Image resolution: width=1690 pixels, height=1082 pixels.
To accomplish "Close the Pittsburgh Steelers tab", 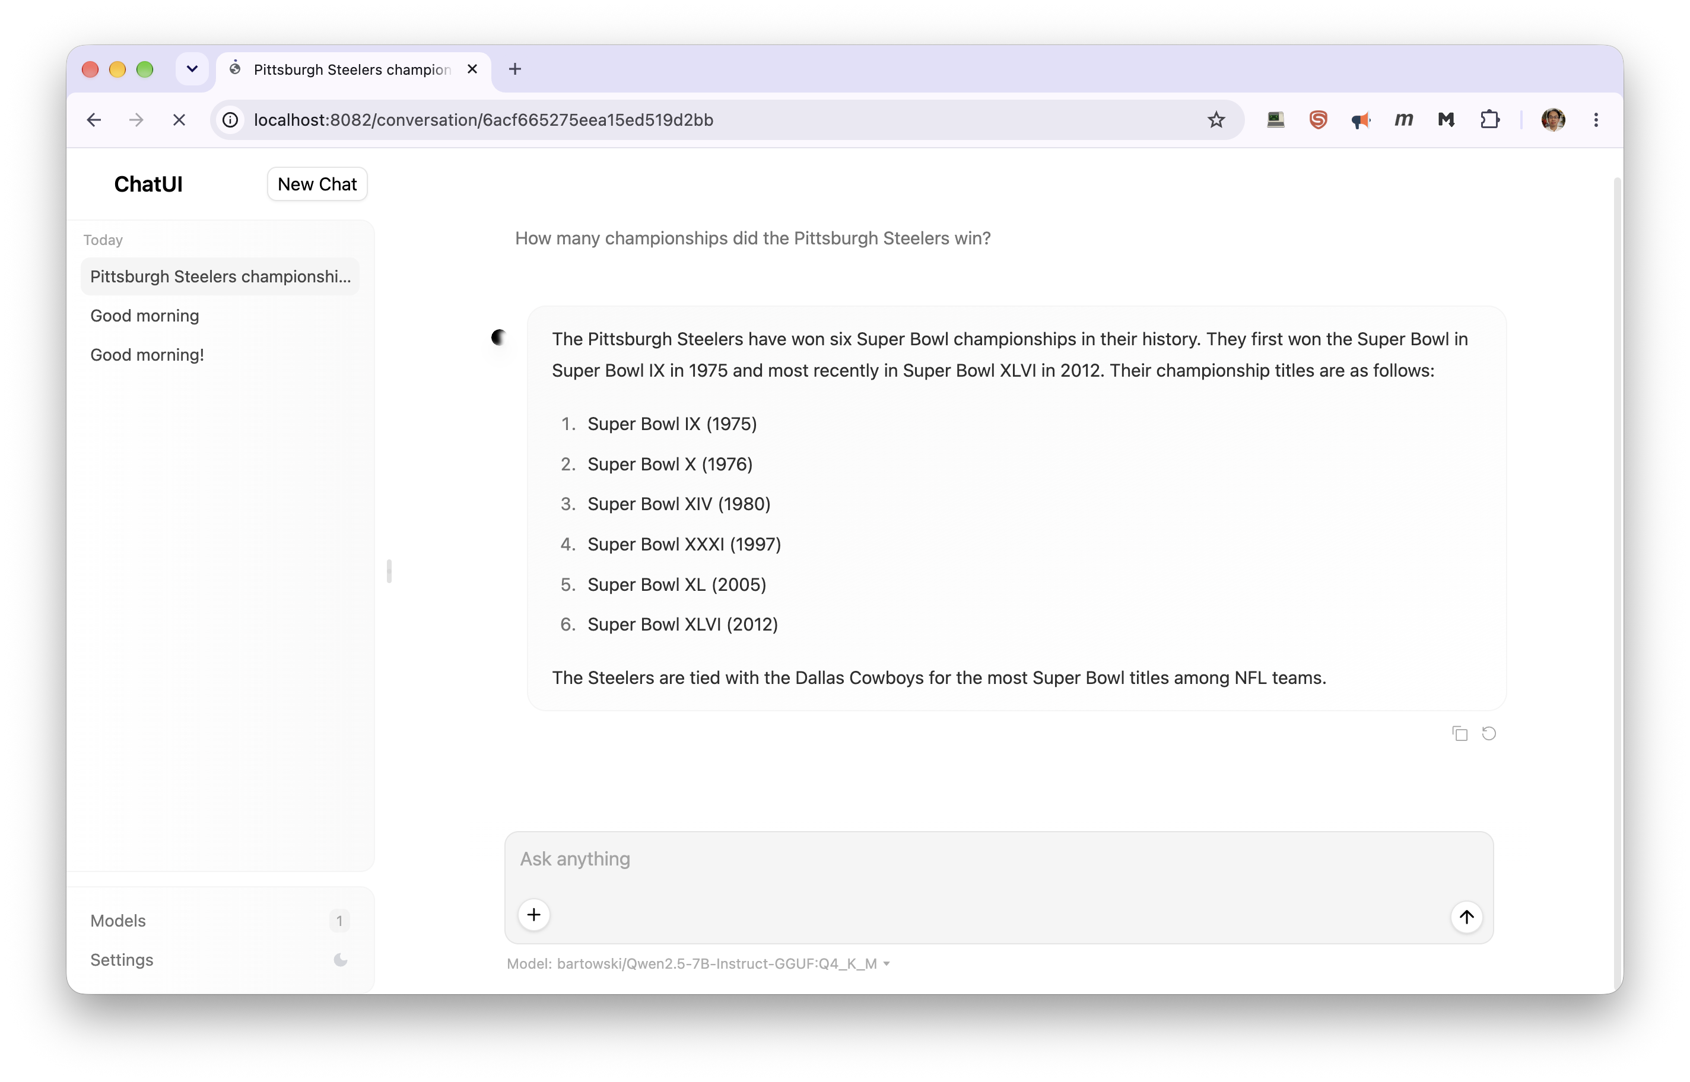I will pos(472,69).
